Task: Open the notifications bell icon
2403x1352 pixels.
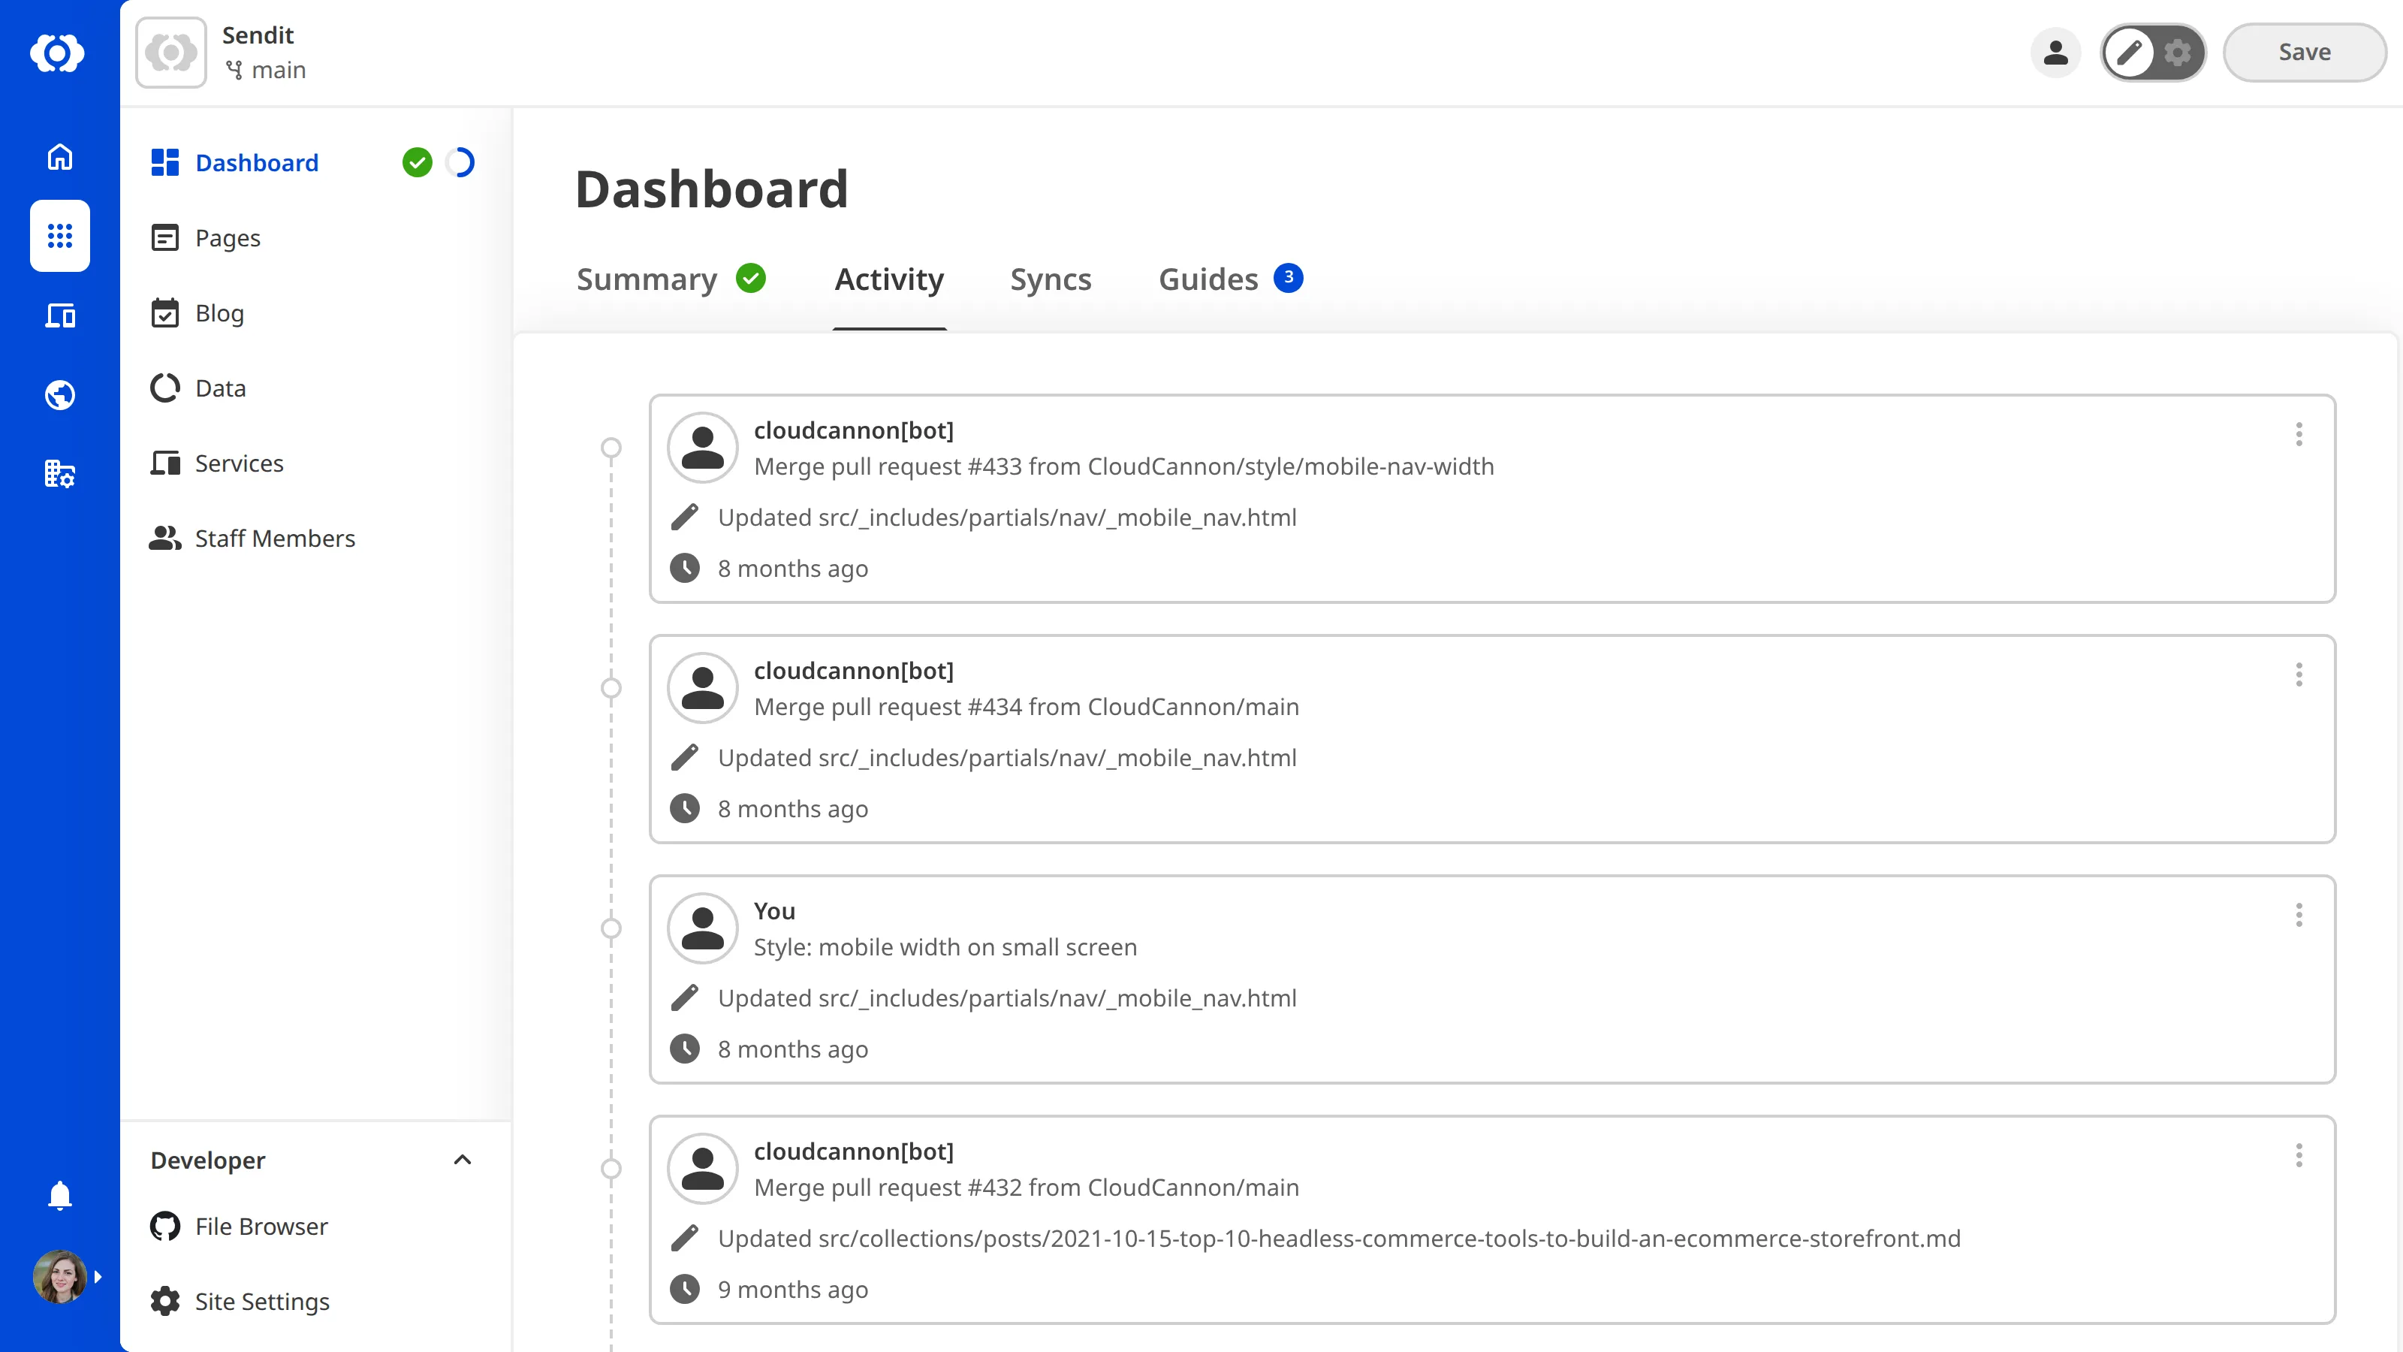Action: coord(59,1195)
